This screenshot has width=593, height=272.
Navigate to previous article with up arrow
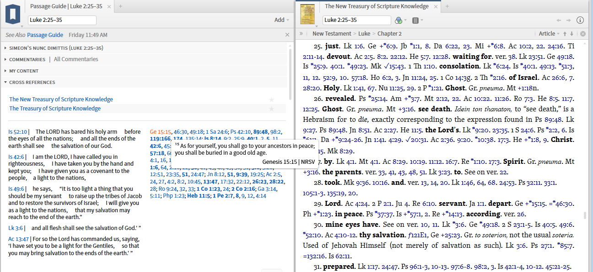tap(565, 34)
